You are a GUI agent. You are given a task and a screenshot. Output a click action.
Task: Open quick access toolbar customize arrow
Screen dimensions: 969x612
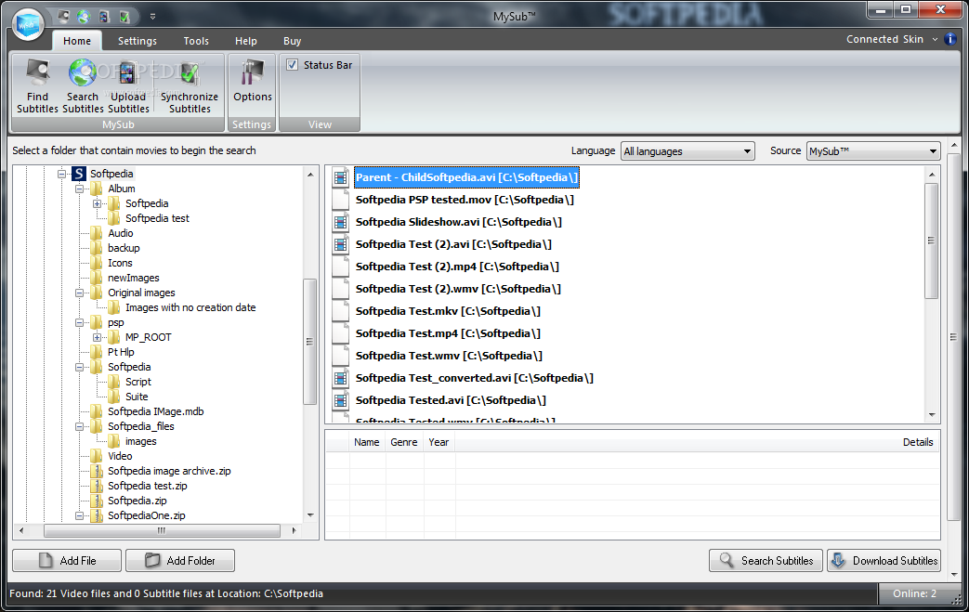152,17
